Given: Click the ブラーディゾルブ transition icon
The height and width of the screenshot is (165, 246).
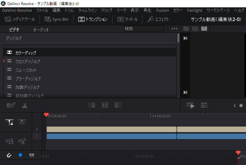Looking at the screenshot, I should [10, 78].
